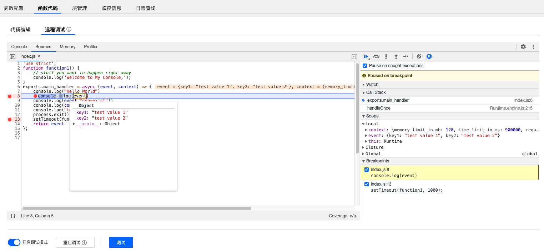This screenshot has width=544, height=252.
Task: Click the horizontal scrollbar of code editor
Action: [137, 208]
